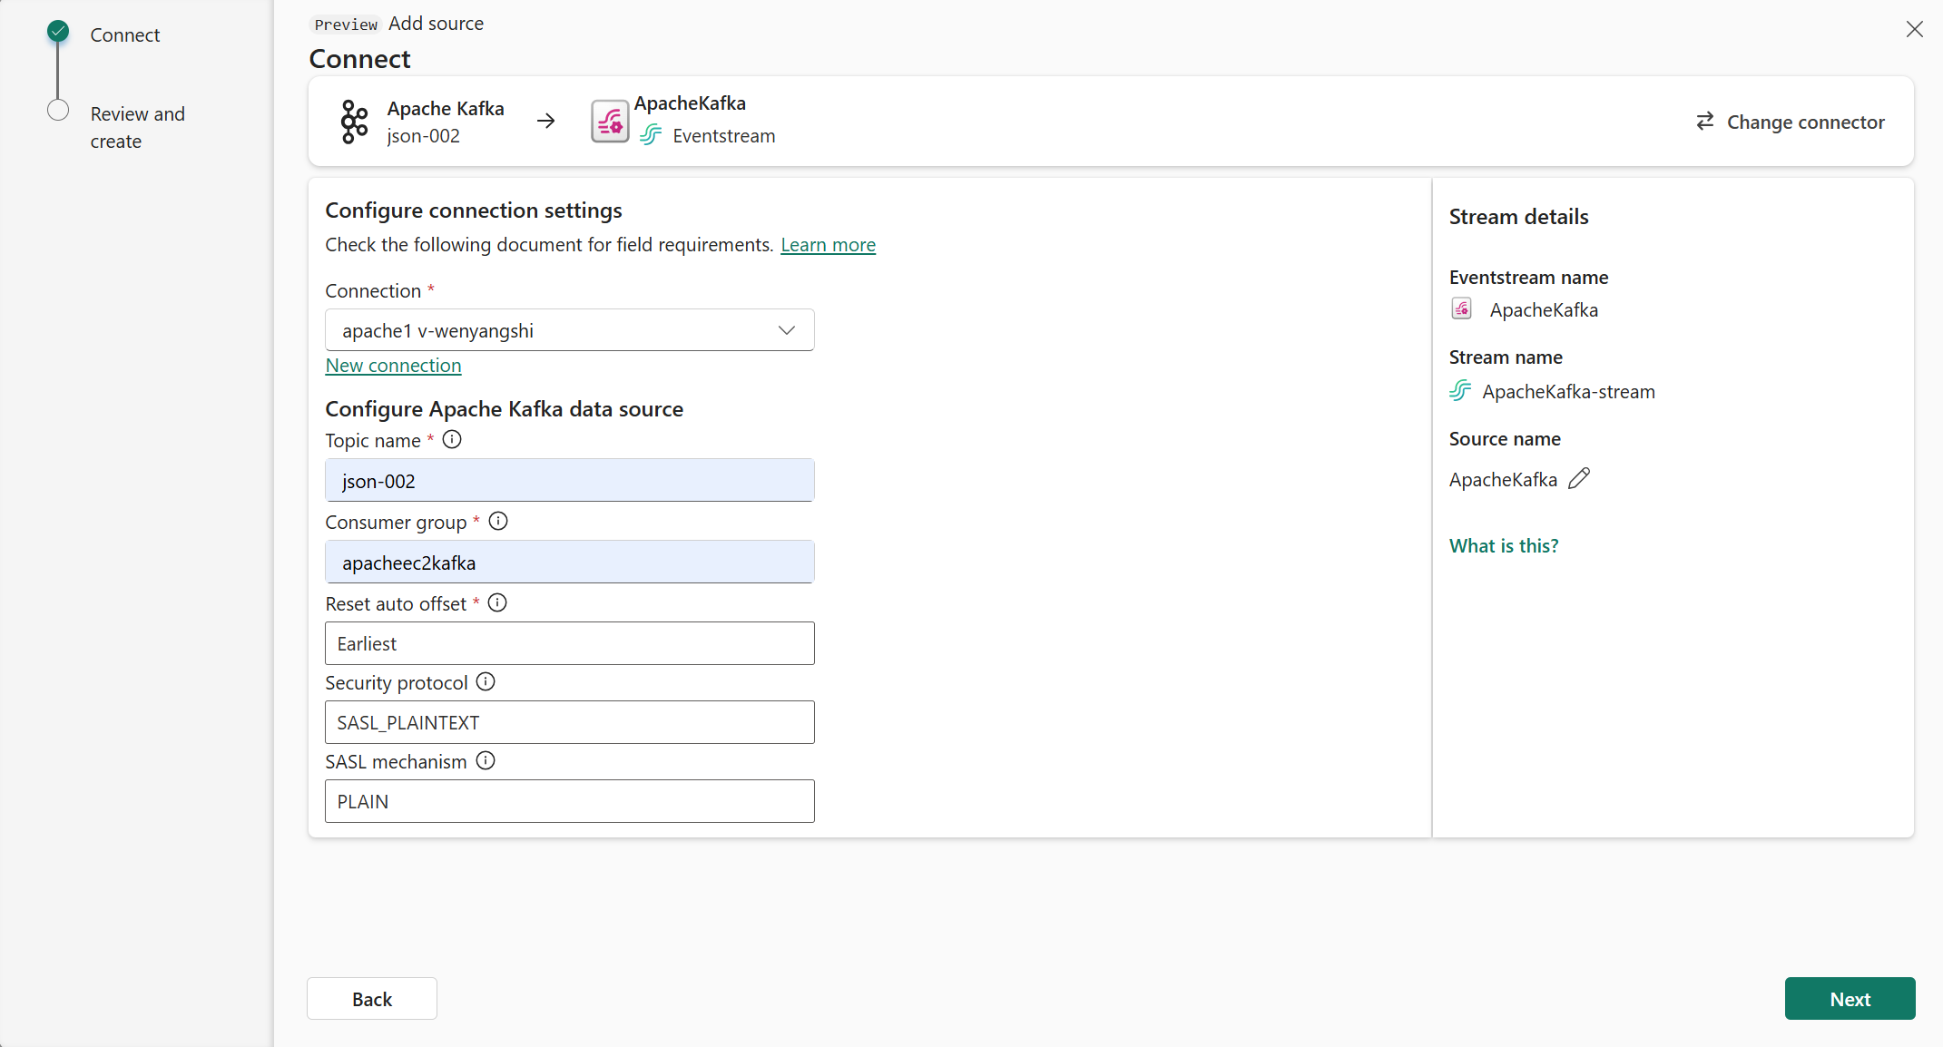Open the What is this? link

click(x=1504, y=546)
